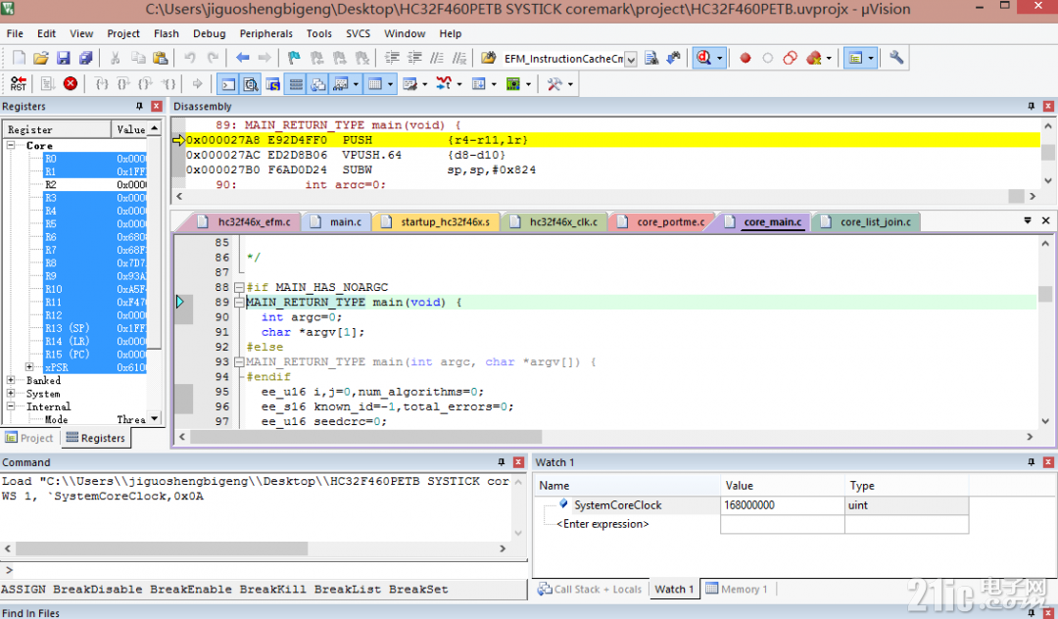Open Configuration with the wrench icon
Viewport: 1058px width, 619px height.
(896, 59)
